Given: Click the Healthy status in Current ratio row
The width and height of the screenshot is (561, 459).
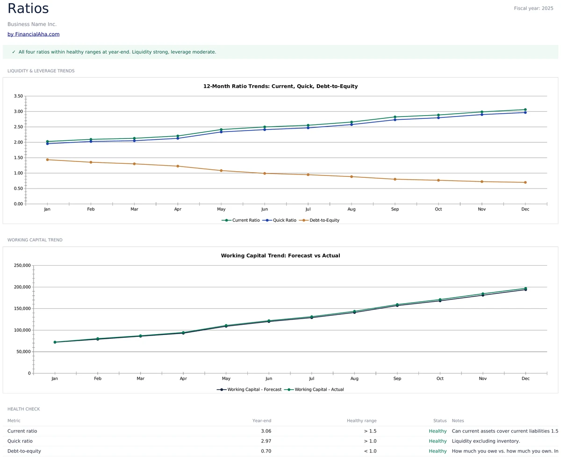Looking at the screenshot, I should coord(438,431).
